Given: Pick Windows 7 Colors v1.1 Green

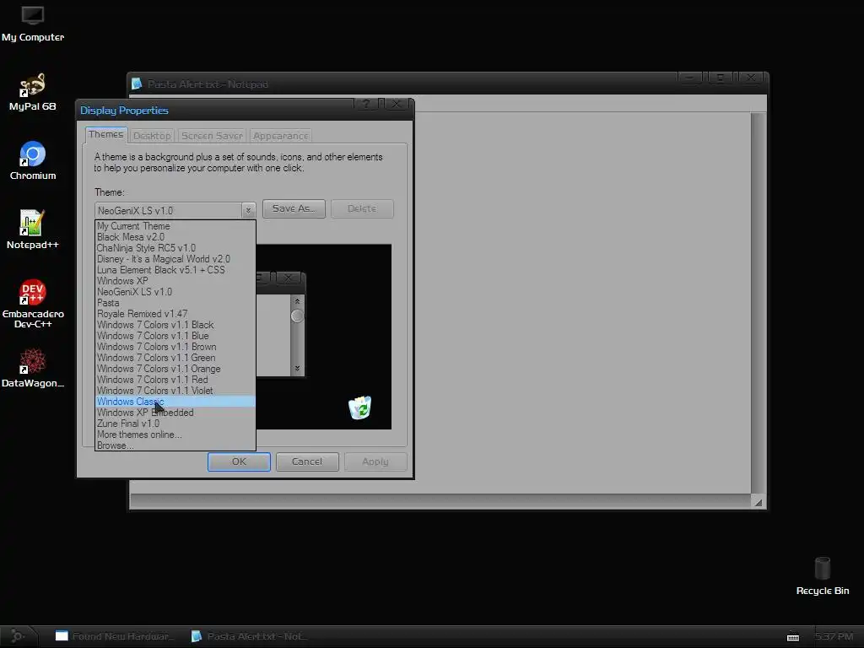Looking at the screenshot, I should pos(175,358).
